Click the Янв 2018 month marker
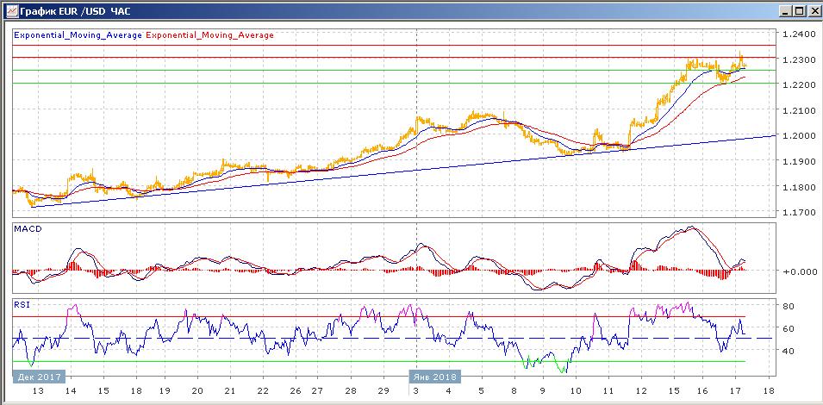823x405 pixels. (434, 377)
